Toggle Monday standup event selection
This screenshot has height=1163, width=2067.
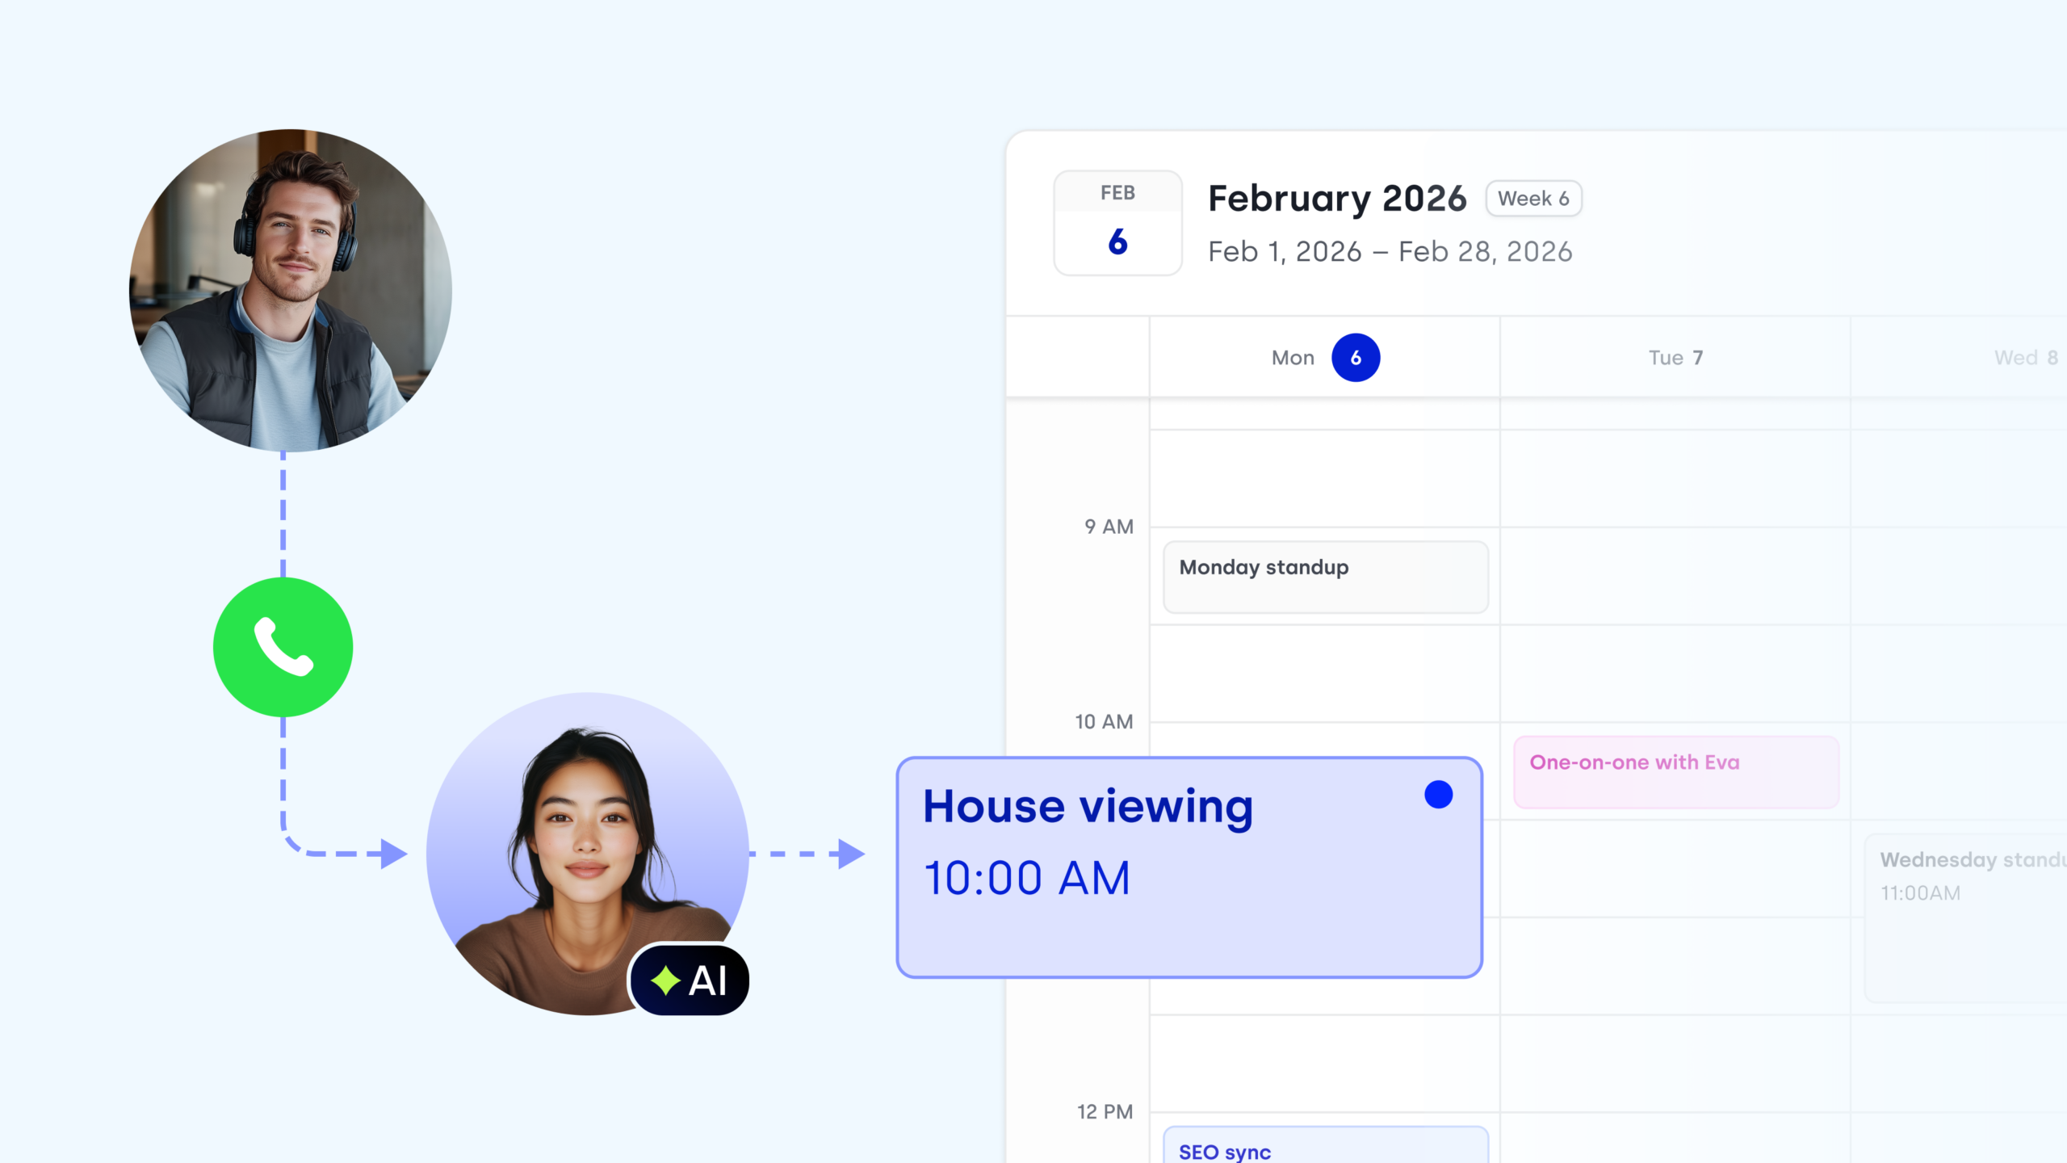coord(1324,576)
